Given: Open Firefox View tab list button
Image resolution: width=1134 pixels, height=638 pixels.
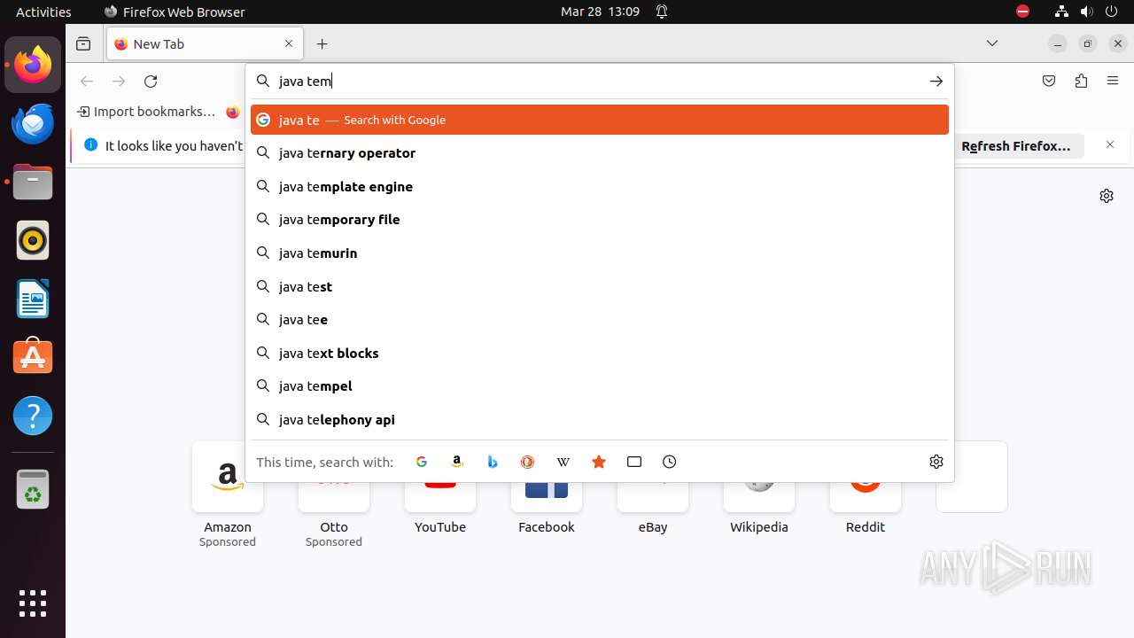Looking at the screenshot, I should point(83,43).
